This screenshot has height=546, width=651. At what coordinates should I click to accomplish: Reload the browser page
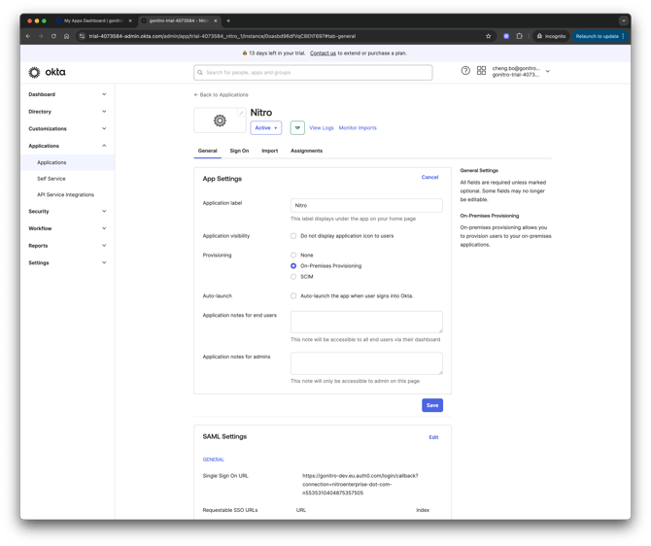(x=53, y=36)
